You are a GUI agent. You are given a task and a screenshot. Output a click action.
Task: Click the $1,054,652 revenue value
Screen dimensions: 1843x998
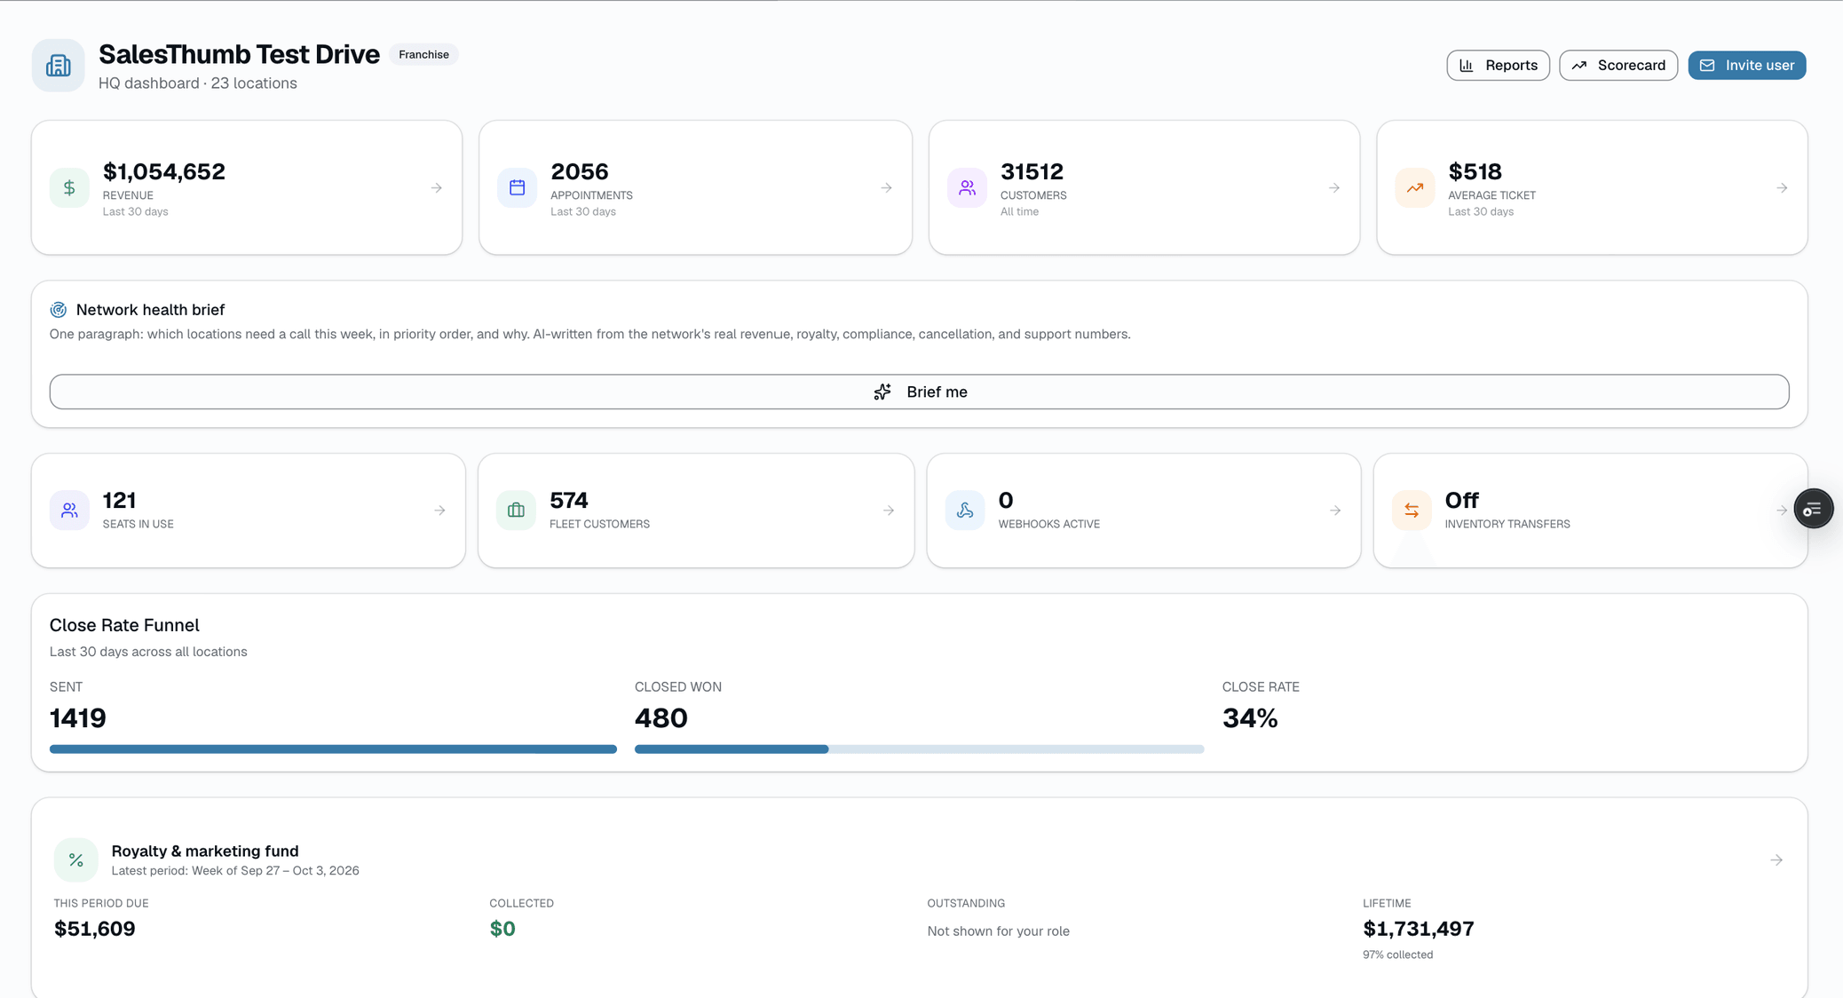[x=164, y=171]
